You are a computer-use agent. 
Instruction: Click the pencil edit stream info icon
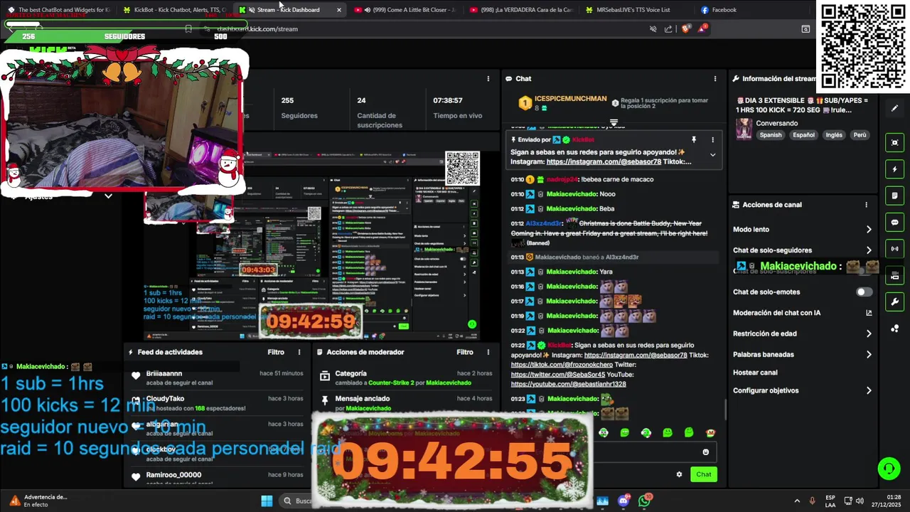click(x=895, y=108)
